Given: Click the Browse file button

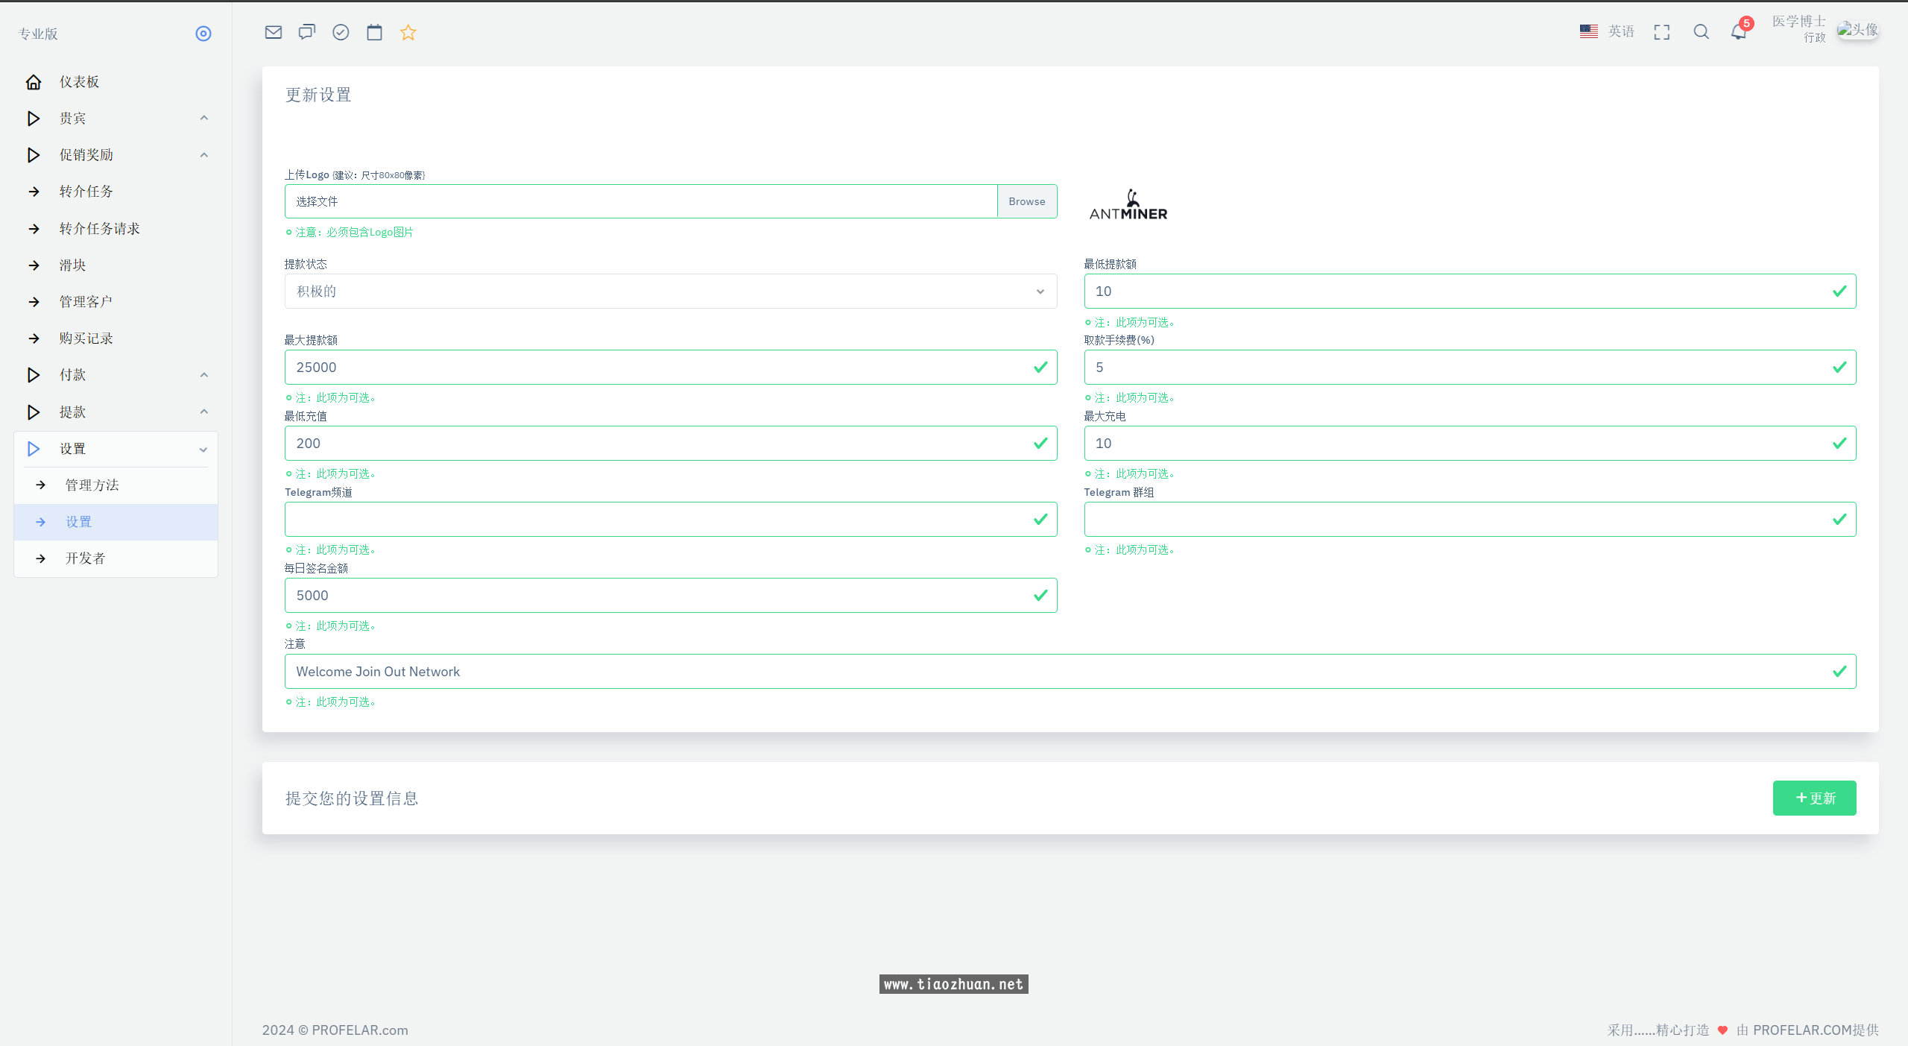Looking at the screenshot, I should 1026,201.
